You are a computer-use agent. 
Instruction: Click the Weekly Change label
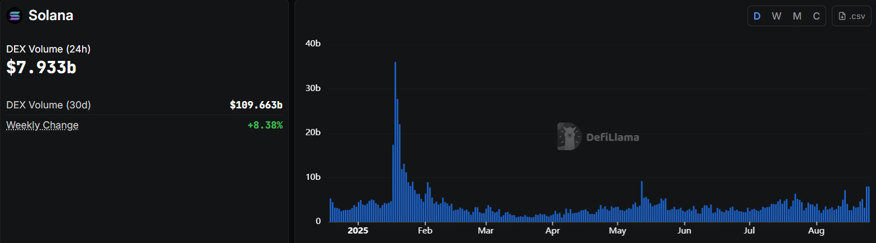click(42, 125)
